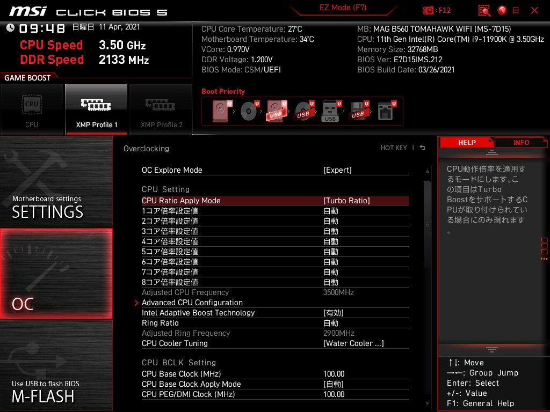
Task: Switch to the INFO tab
Action: coord(521,143)
